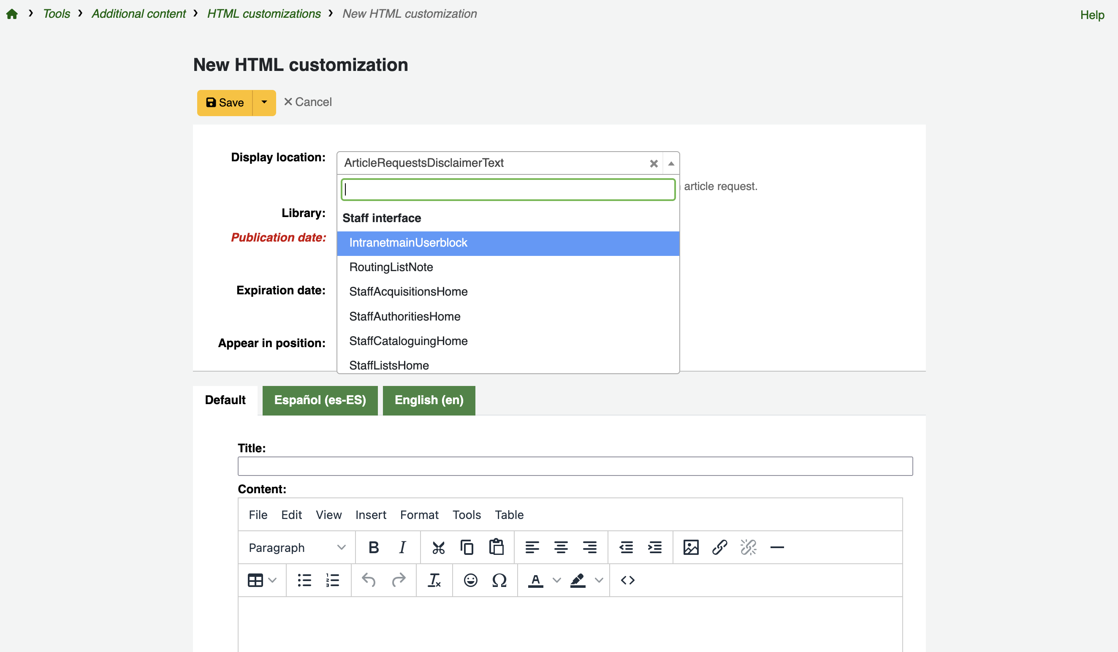The image size is (1118, 652).
Task: Switch to the Español (es-ES) tab
Action: point(320,400)
